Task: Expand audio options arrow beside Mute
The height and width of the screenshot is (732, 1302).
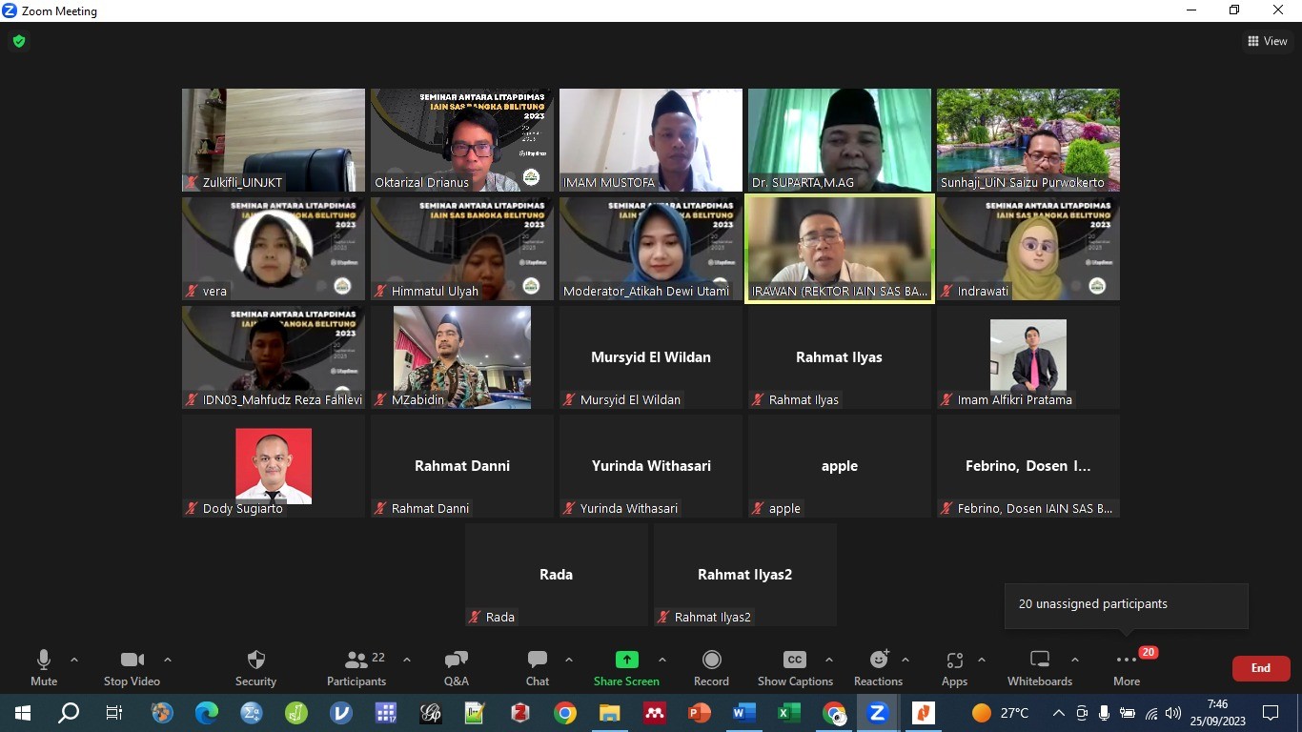Action: coord(74,660)
